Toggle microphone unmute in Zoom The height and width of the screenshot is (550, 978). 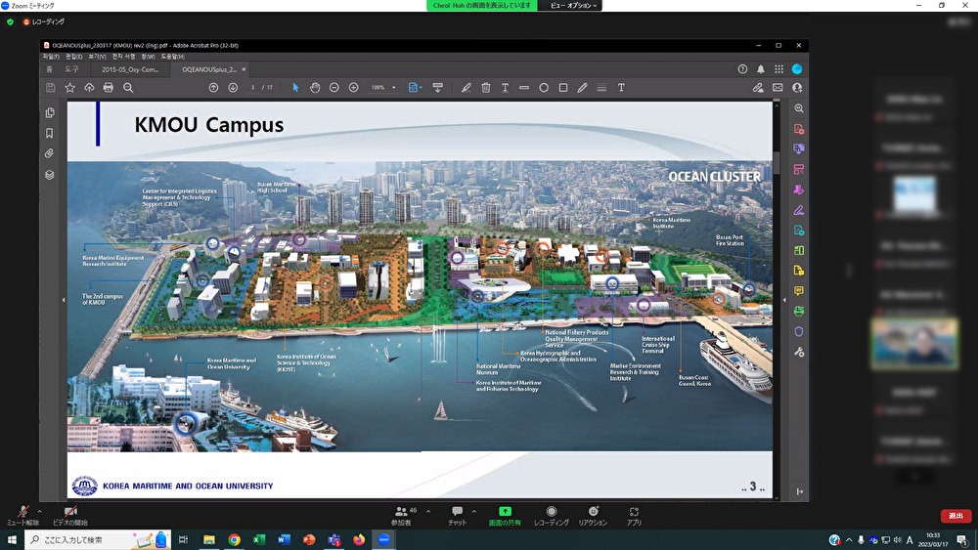click(x=23, y=516)
